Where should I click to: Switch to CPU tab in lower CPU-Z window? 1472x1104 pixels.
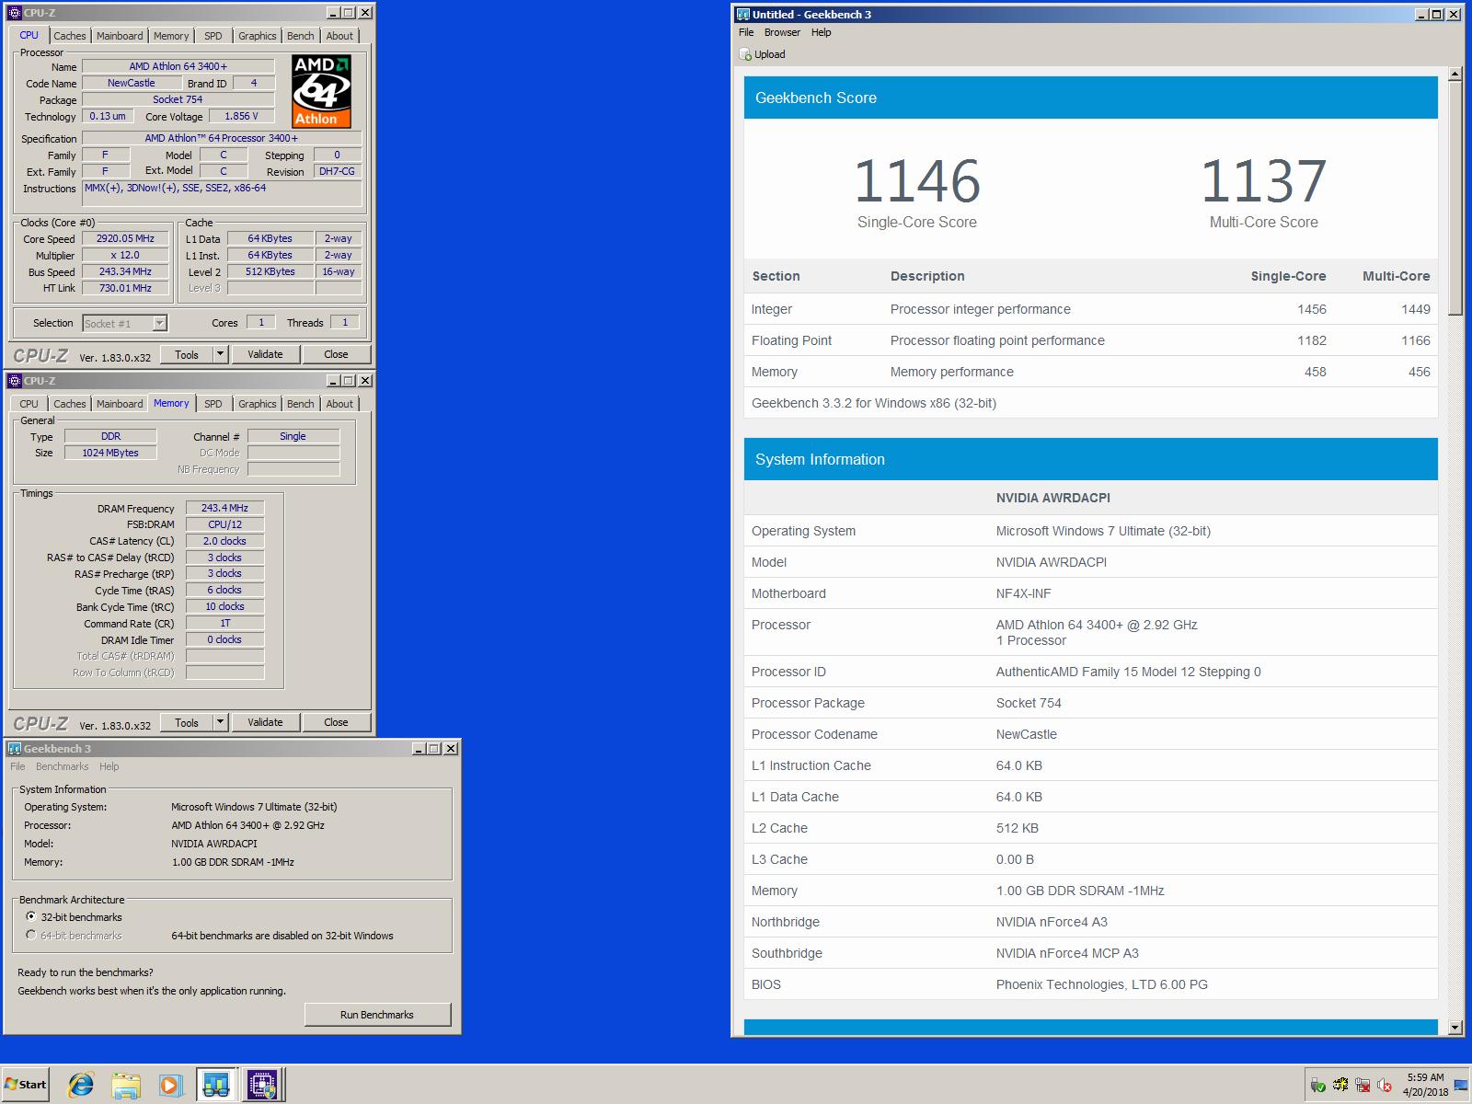pos(29,404)
